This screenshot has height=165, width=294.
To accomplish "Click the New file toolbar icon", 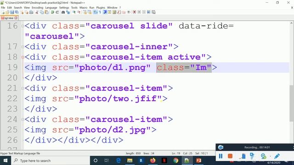I will pyautogui.click(x=3, y=12).
